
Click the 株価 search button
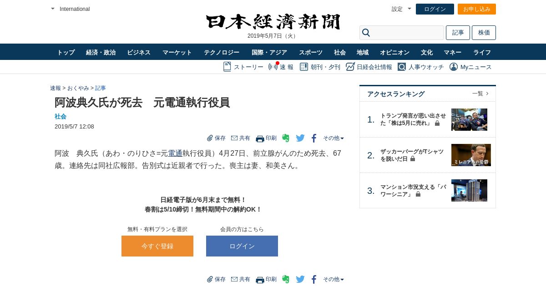coord(484,33)
